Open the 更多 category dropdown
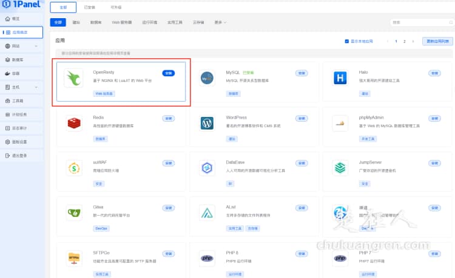The height and width of the screenshot is (278, 455). coord(220,22)
